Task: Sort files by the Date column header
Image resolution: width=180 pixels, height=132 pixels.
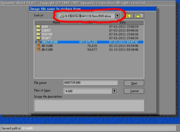Action: pos(123,22)
